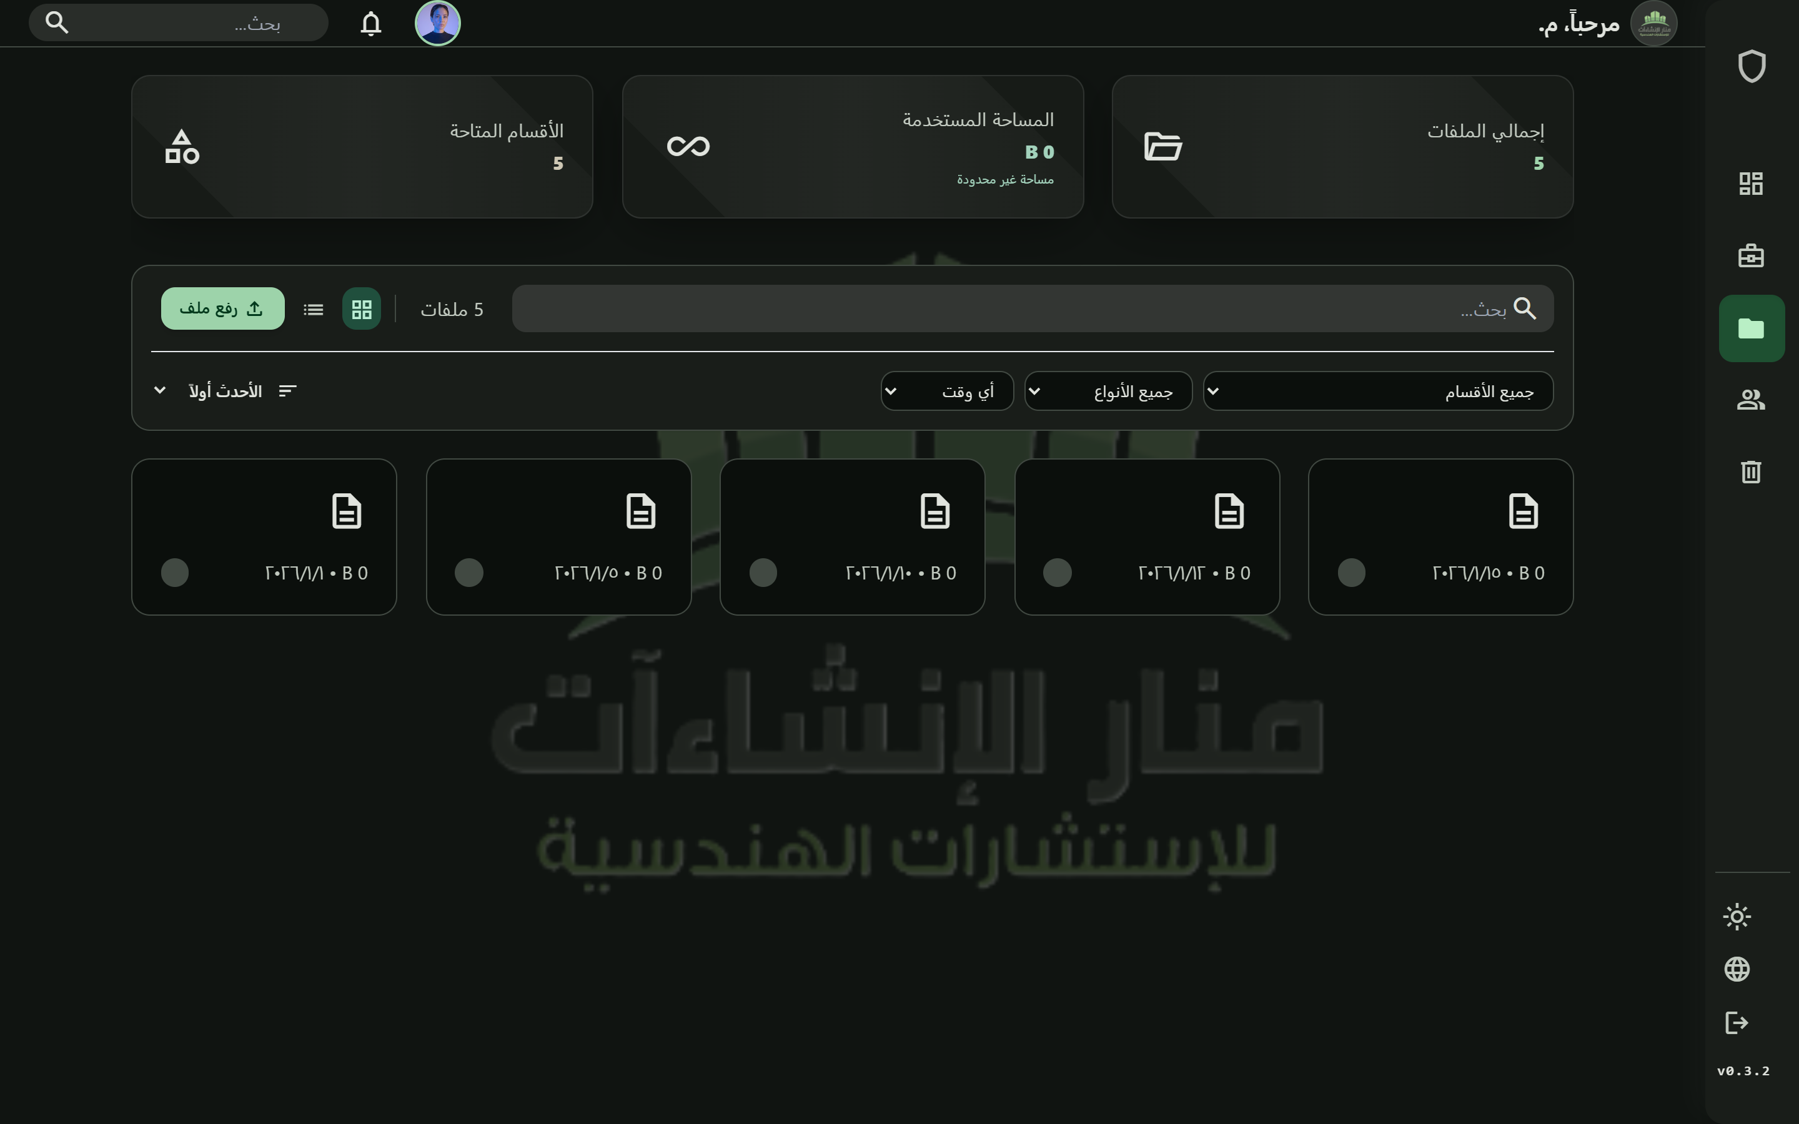
Task: Click the logout icon in sidebar
Action: point(1737,1023)
